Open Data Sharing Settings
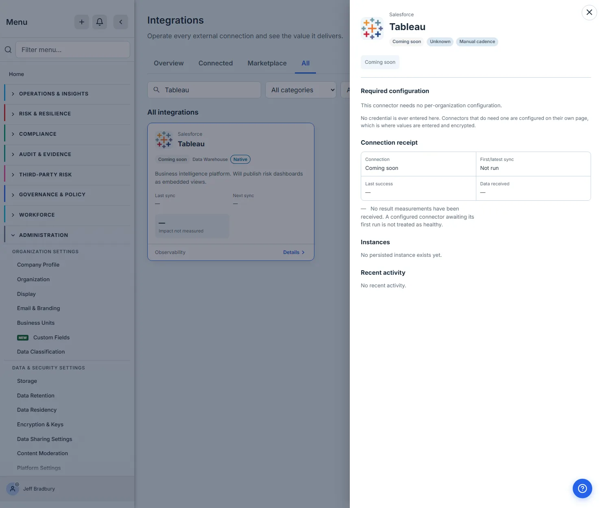Viewport: 602px width, 508px height. [x=45, y=439]
